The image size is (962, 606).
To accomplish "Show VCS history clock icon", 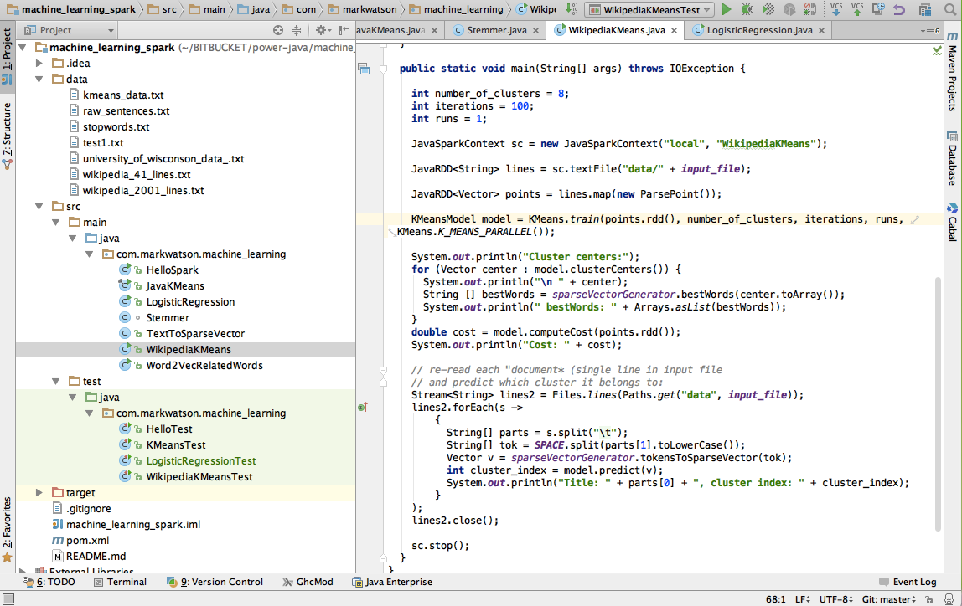I will point(878,9).
